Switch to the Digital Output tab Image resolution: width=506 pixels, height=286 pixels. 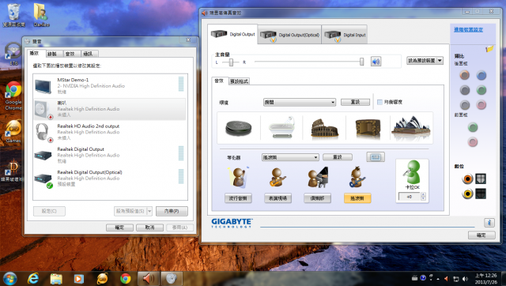tap(233, 34)
